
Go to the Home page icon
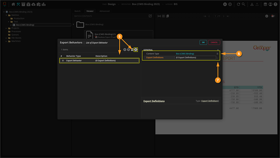13,4
